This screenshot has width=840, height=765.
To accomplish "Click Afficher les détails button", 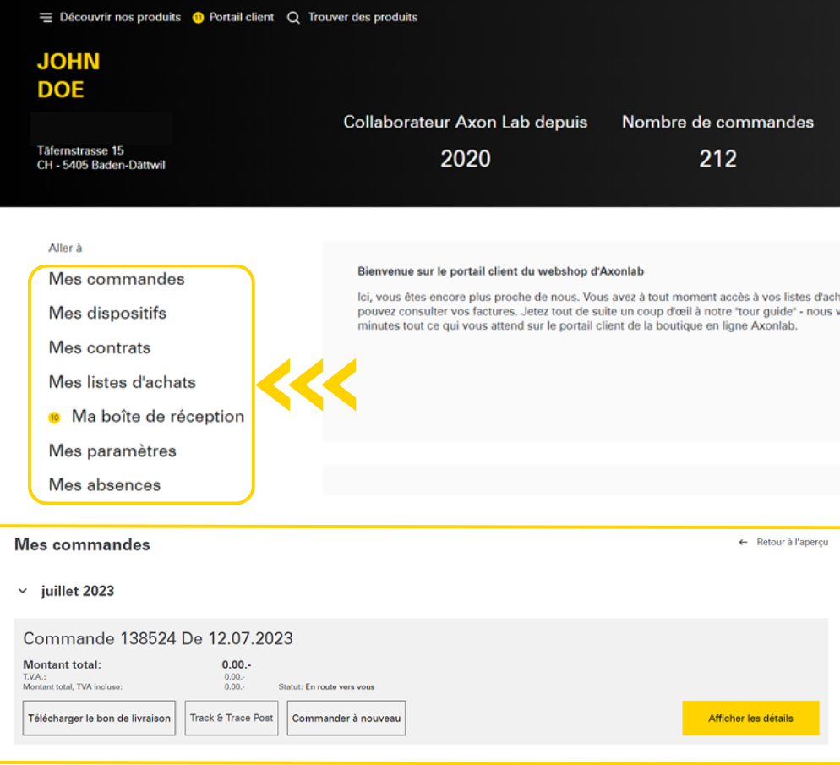I will pos(750,718).
